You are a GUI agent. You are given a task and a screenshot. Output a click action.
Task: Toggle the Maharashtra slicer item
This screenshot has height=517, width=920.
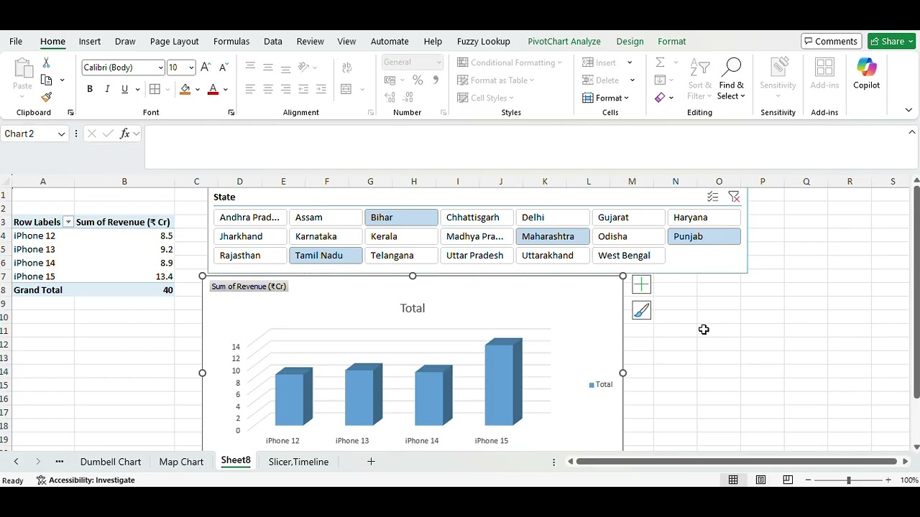click(553, 236)
